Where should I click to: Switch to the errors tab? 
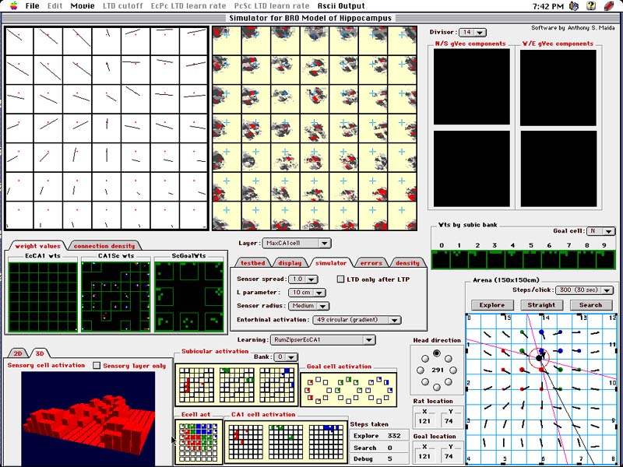tap(371, 263)
